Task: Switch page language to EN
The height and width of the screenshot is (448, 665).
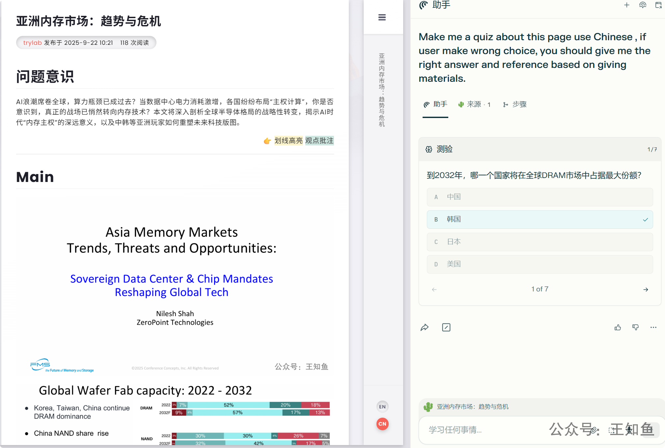Action: (382, 406)
